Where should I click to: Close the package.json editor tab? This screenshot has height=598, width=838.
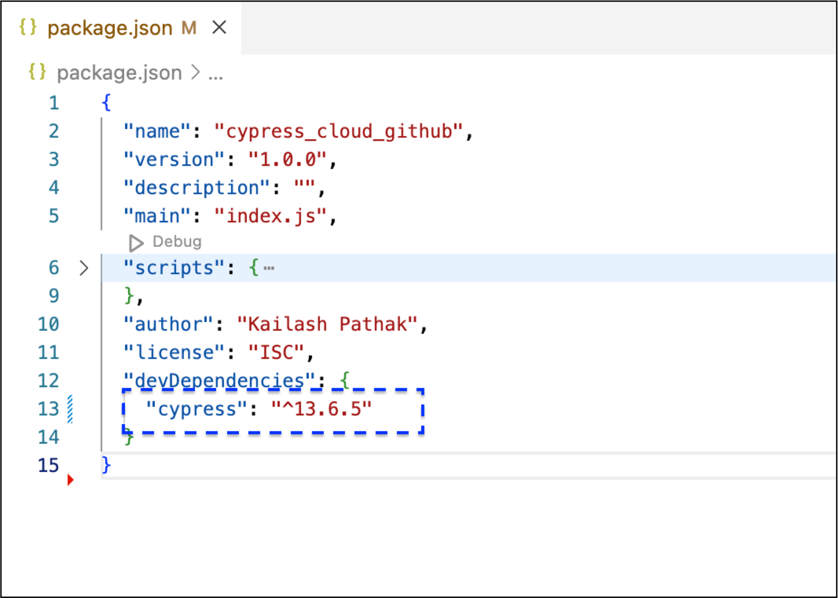tap(219, 28)
